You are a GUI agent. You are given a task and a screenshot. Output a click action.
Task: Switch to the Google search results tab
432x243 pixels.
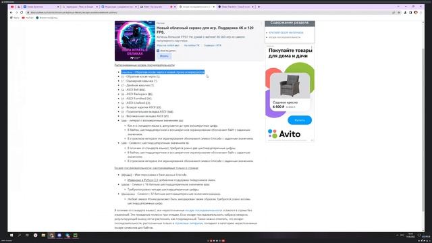point(80,7)
